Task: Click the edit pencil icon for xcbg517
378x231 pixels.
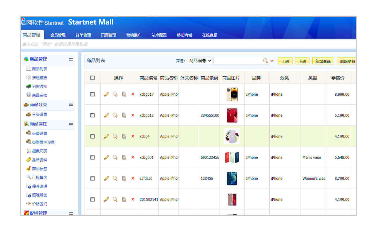Action: click(x=106, y=94)
